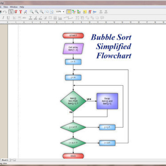
Task: Click the 'no' branch label
Action: 71,112
